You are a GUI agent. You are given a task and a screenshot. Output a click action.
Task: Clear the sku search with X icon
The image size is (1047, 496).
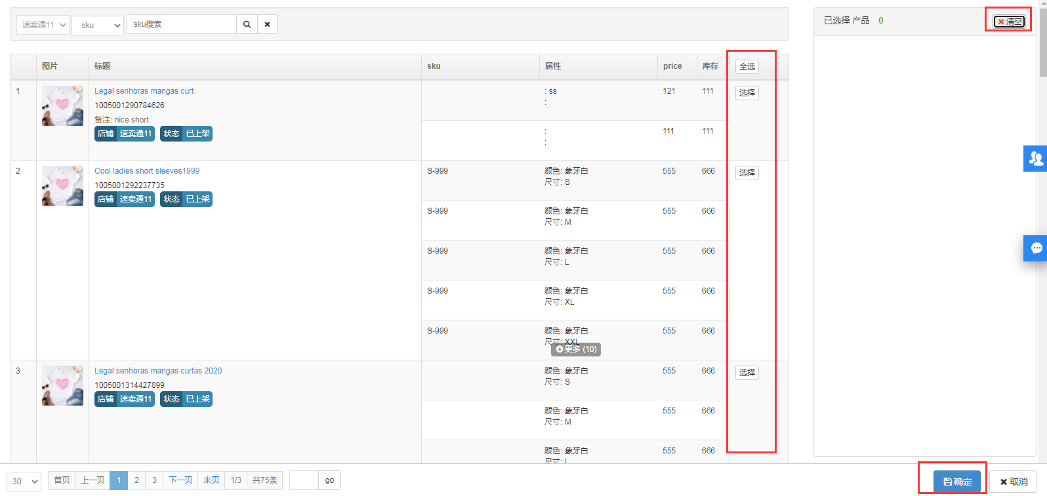267,24
